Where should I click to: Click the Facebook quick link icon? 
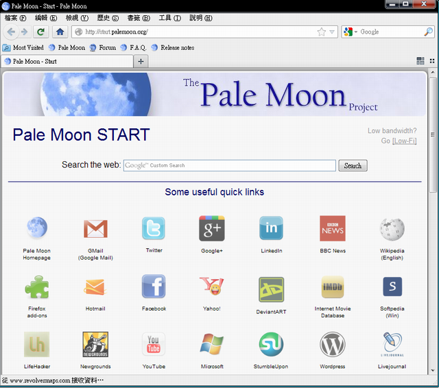pyautogui.click(x=154, y=287)
